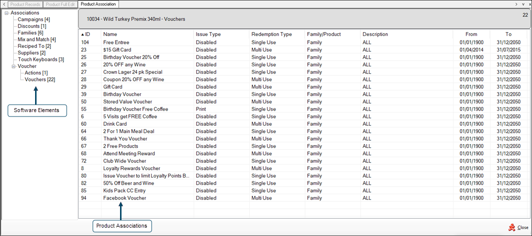532x236 pixels.
Task: Select the Product Association tab
Action: pos(98,4)
